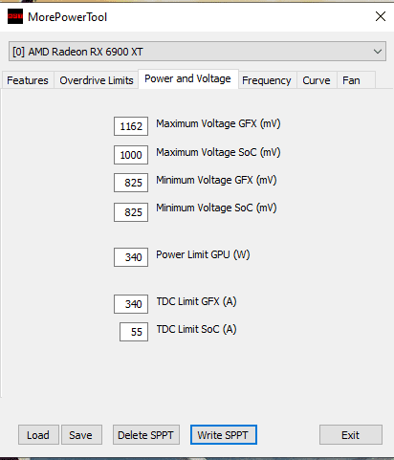Click the Delete SPPT button

[x=146, y=435]
